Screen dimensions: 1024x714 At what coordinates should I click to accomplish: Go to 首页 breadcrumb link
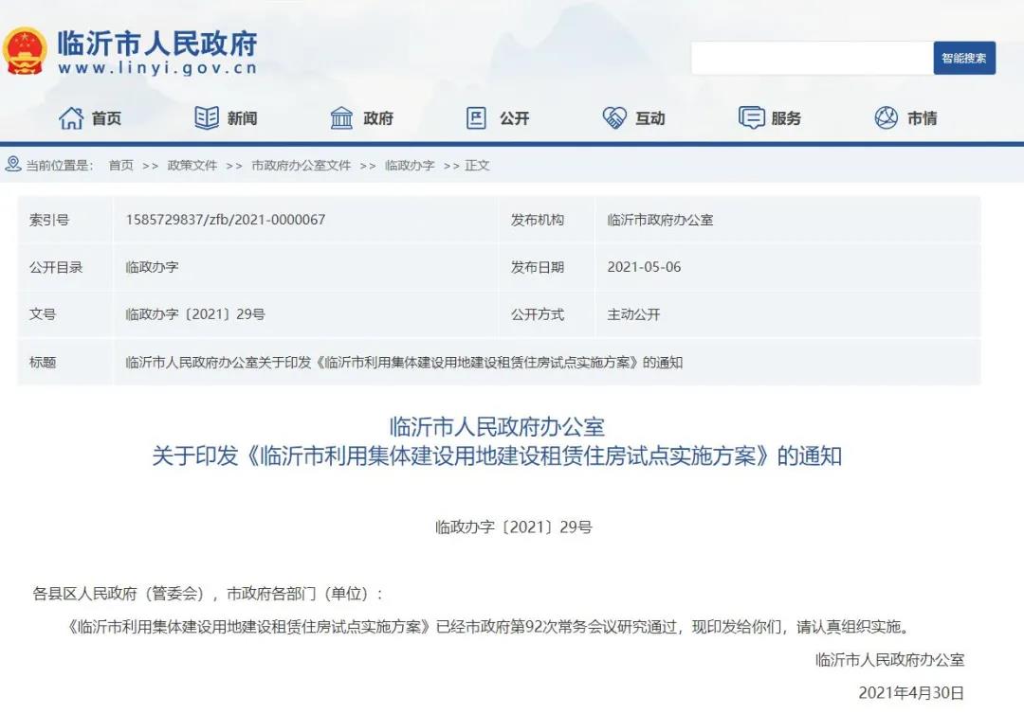point(120,166)
